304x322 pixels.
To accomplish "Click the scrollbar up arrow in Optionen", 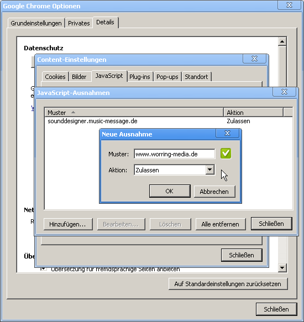I will point(282,41).
